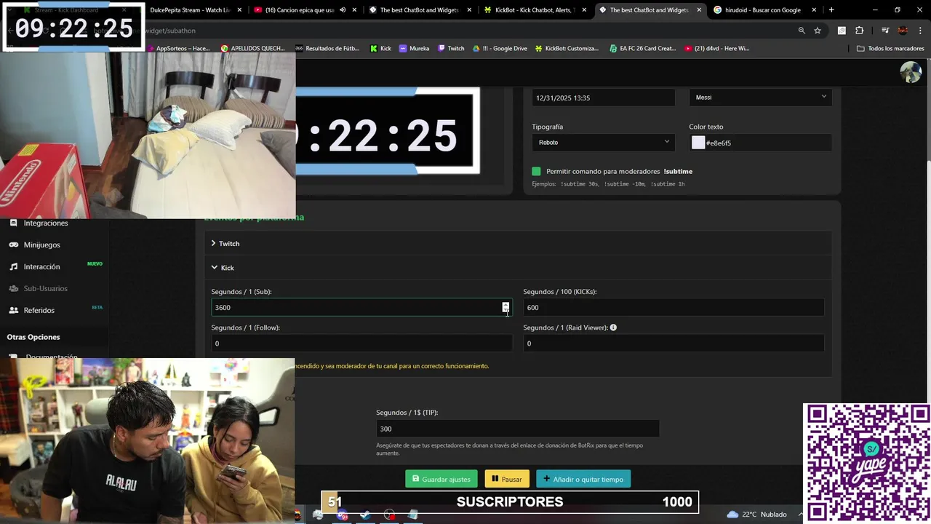
Task: Click the Integraciones sidebar icon
Action: coord(13,223)
